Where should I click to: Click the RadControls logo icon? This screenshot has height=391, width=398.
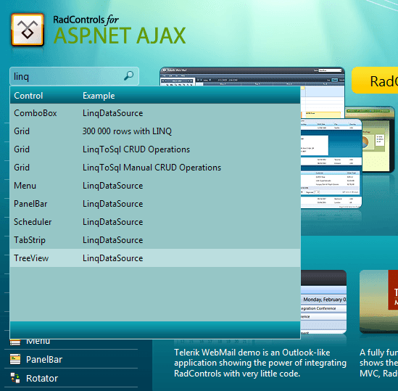pyautogui.click(x=28, y=30)
